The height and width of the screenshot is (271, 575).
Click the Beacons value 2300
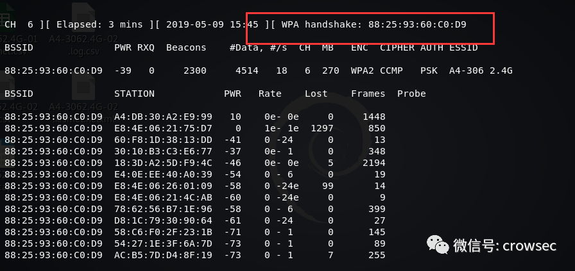click(194, 70)
